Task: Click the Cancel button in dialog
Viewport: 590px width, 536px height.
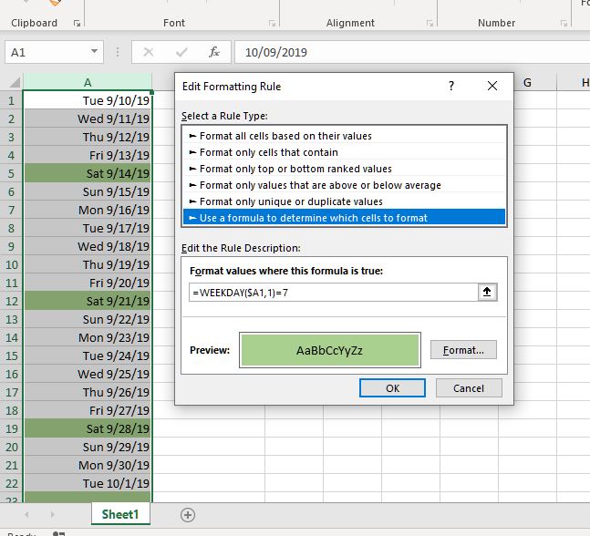Action: [x=469, y=388]
